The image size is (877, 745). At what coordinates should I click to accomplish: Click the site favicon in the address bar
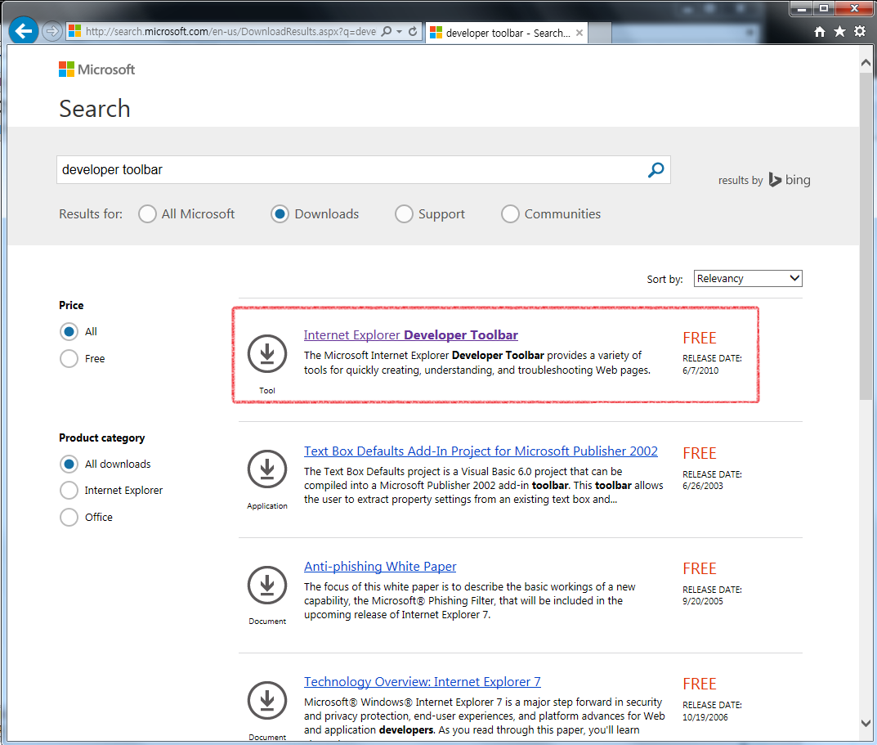pos(74,31)
